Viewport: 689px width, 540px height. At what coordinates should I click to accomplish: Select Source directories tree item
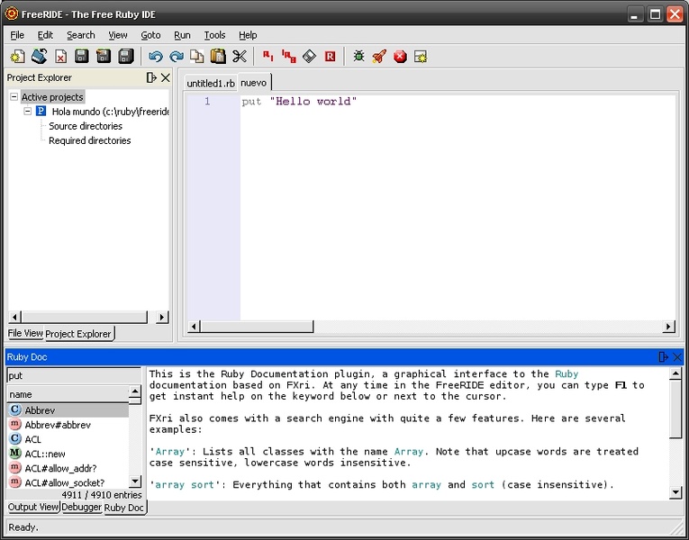(86, 126)
